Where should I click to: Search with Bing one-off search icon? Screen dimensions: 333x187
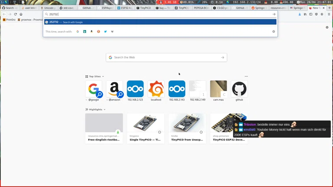(x=85, y=32)
